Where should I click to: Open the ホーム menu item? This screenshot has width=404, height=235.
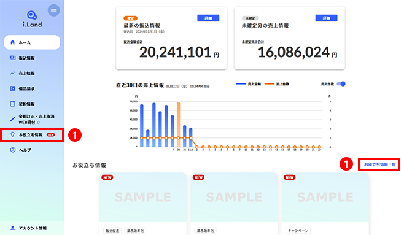point(32,42)
